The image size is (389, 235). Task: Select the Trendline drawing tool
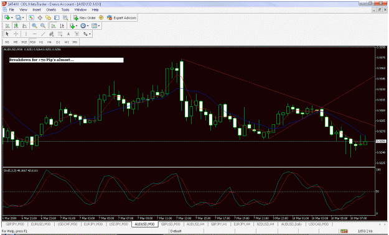pyautogui.click(x=43, y=34)
